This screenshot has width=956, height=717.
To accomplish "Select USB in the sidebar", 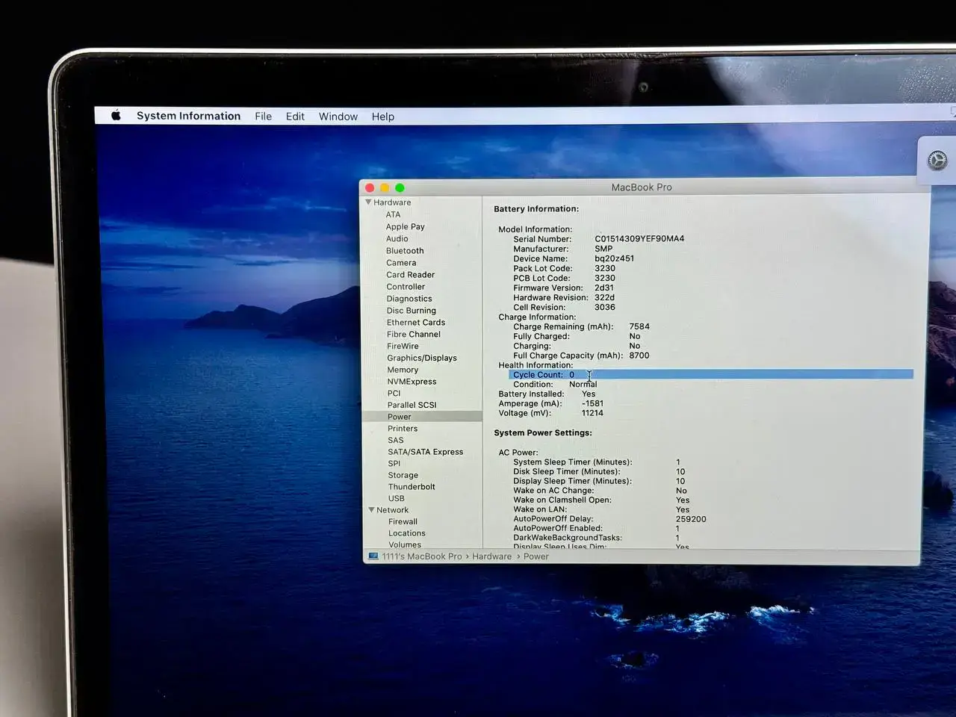I will pos(396,498).
